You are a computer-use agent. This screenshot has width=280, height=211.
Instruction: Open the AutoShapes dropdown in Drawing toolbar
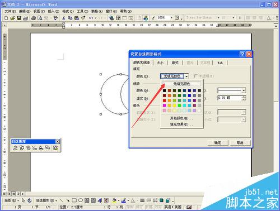click(x=46, y=200)
